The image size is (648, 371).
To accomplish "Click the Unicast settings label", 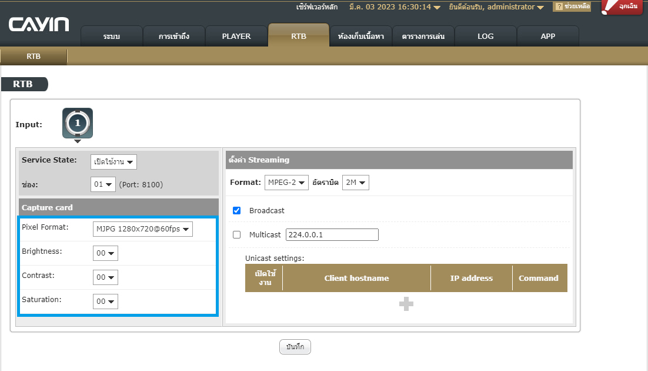I will coord(275,259).
